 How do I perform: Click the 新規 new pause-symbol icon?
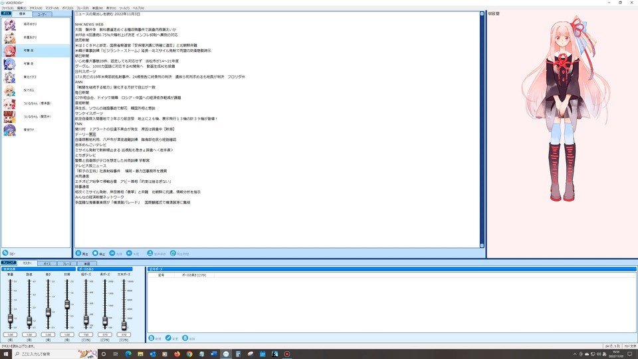pyautogui.click(x=152, y=338)
